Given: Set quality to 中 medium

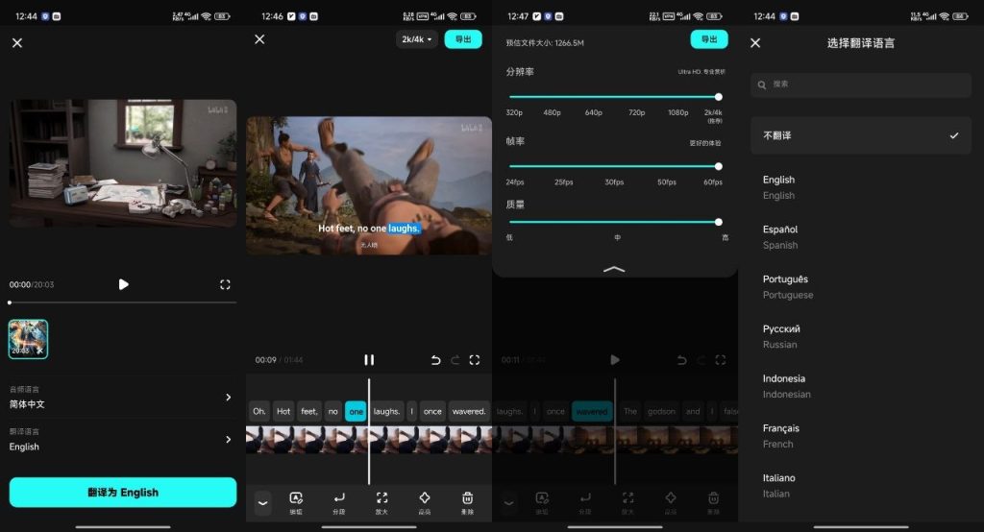Looking at the screenshot, I should coord(618,238).
